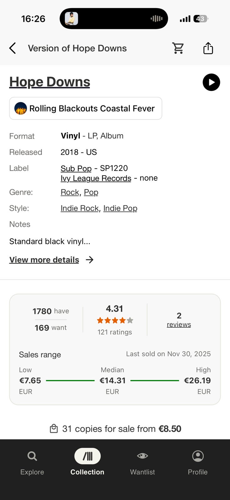Tap the Rolling Blackouts Coastal Fever avatar
230x500 pixels.
(21, 108)
